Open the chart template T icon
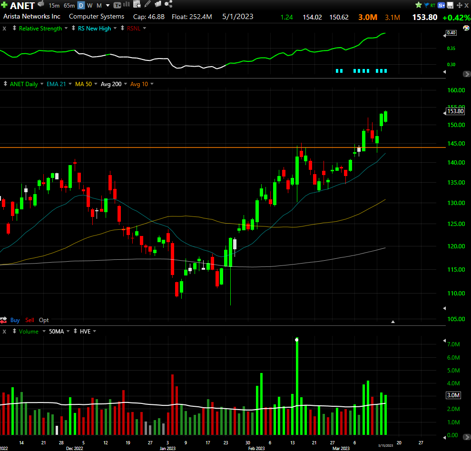471x451 pixels. pyautogui.click(x=117, y=5)
